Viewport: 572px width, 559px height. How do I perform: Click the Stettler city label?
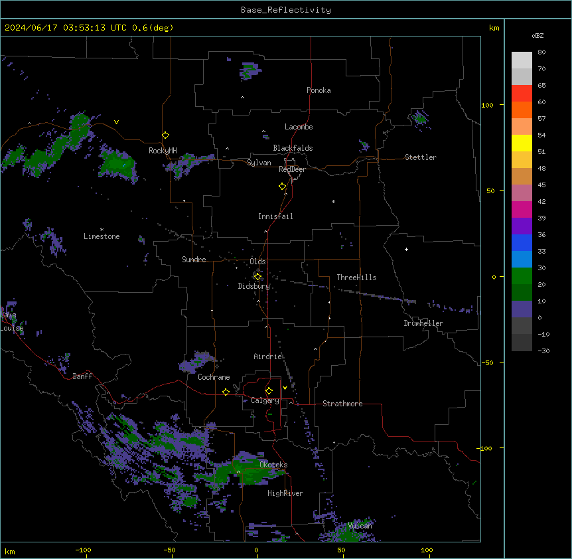click(421, 157)
